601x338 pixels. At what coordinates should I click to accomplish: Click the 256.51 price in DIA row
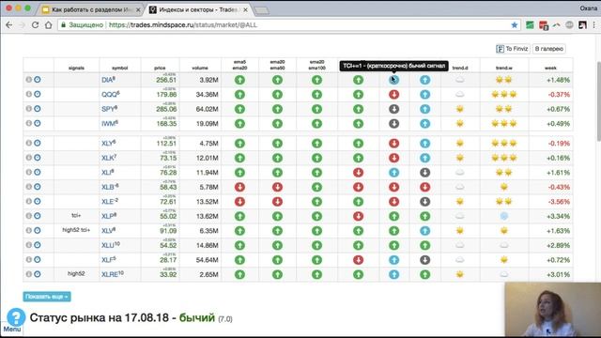[166, 80]
